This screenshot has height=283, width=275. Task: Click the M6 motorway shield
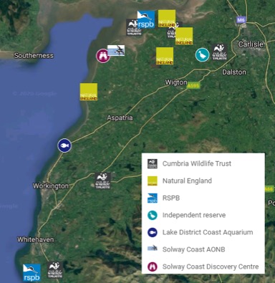pyautogui.click(x=241, y=20)
